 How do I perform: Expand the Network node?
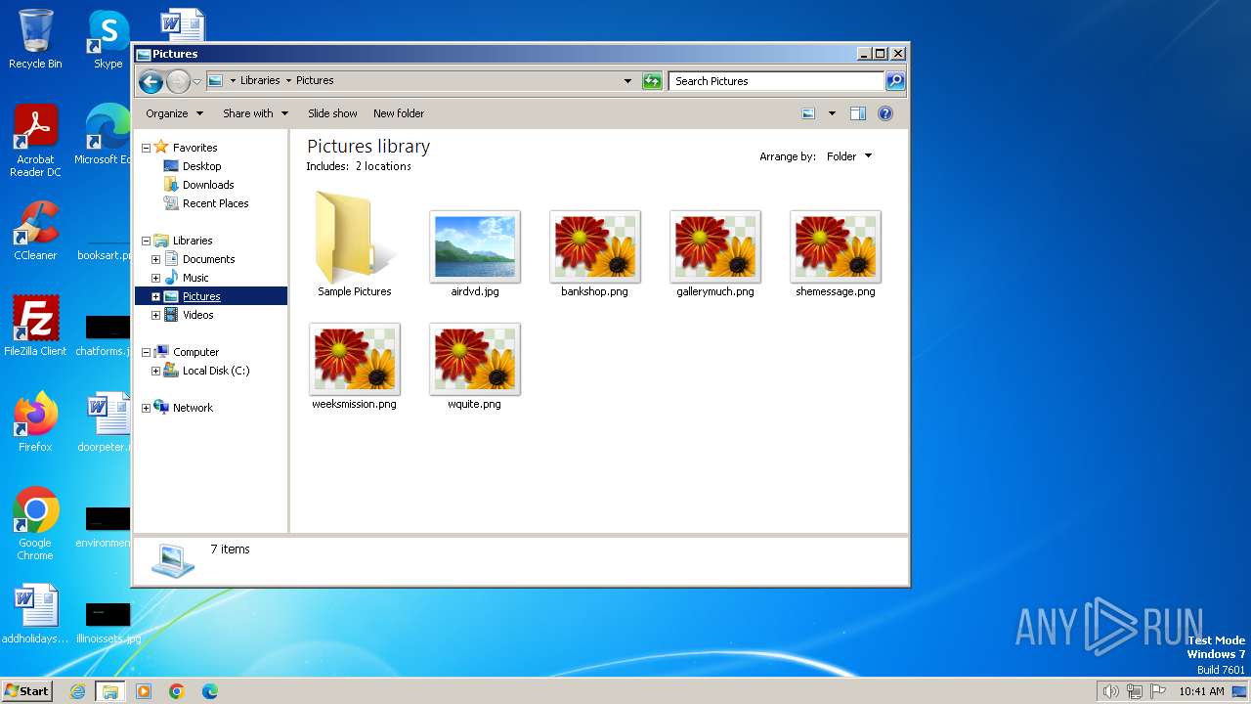pos(146,408)
